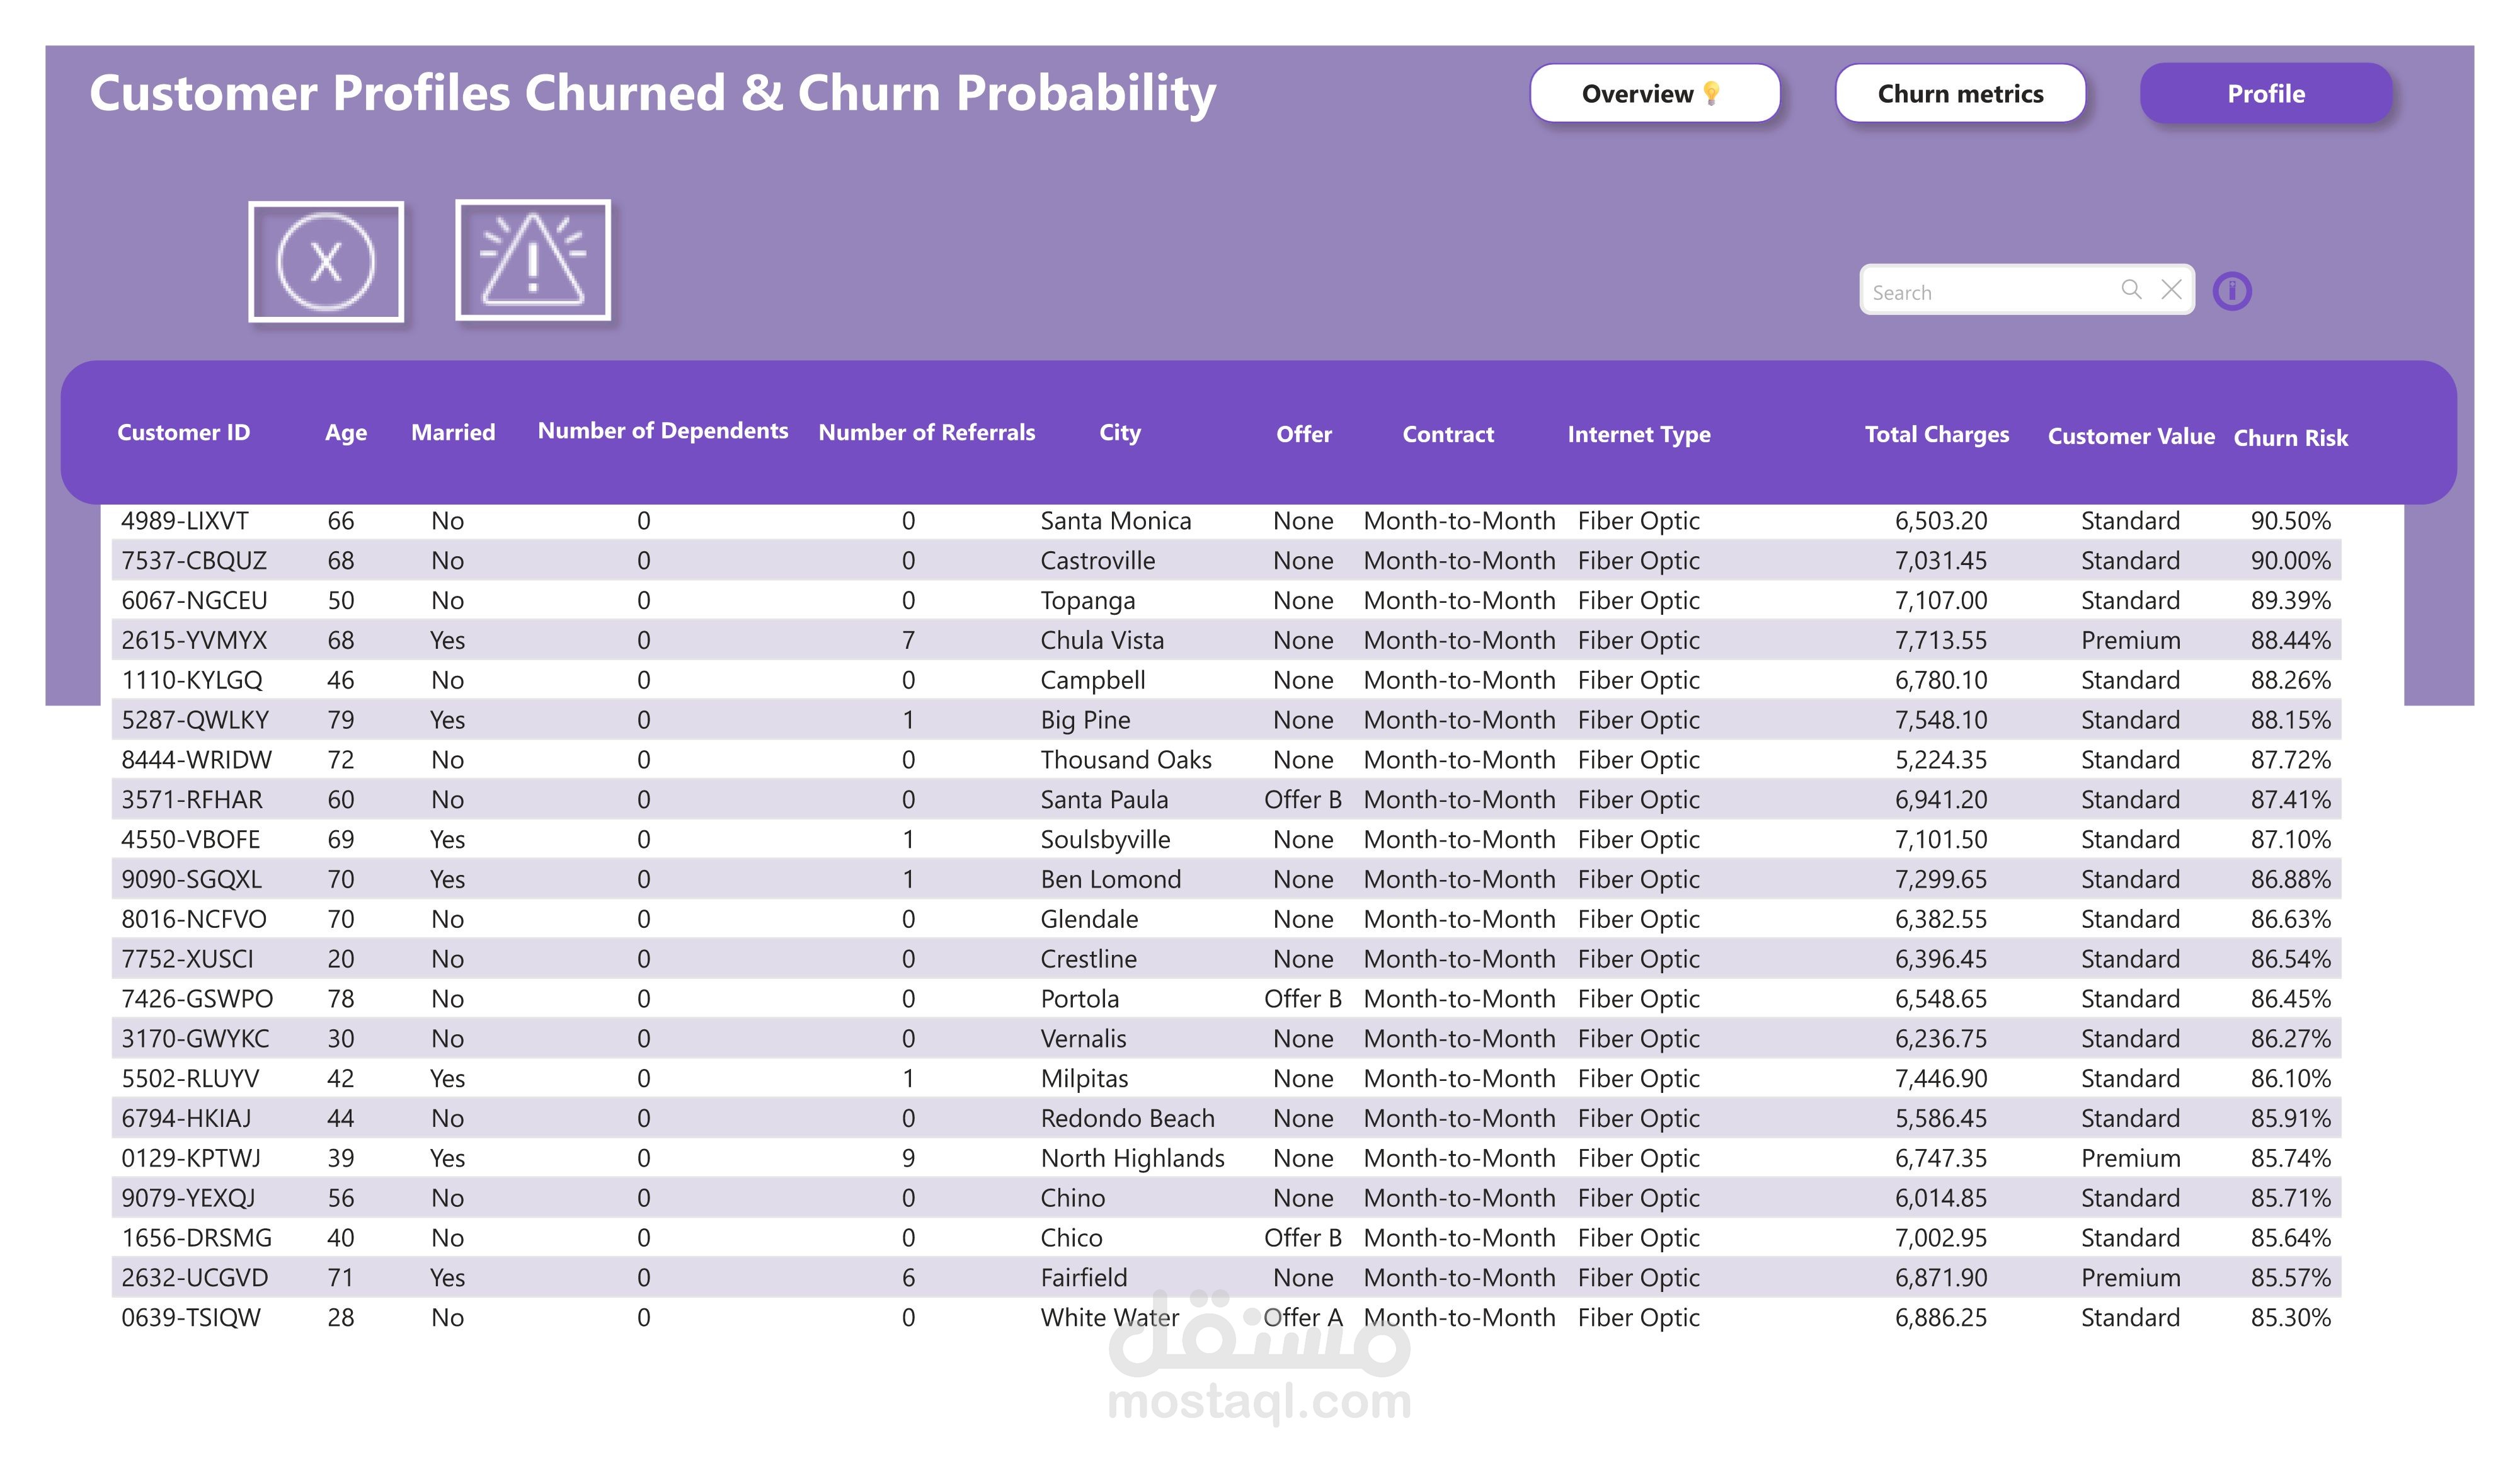The height and width of the screenshot is (1457, 2520).
Task: Select customer ID 9079-YEXQJ
Action: click(188, 1199)
